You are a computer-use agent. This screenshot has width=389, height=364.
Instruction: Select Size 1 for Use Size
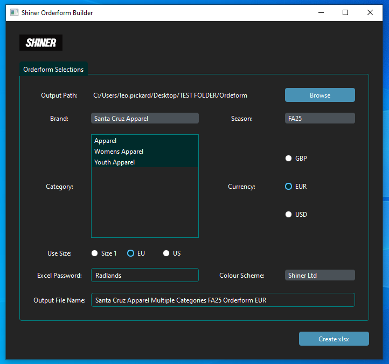95,253
